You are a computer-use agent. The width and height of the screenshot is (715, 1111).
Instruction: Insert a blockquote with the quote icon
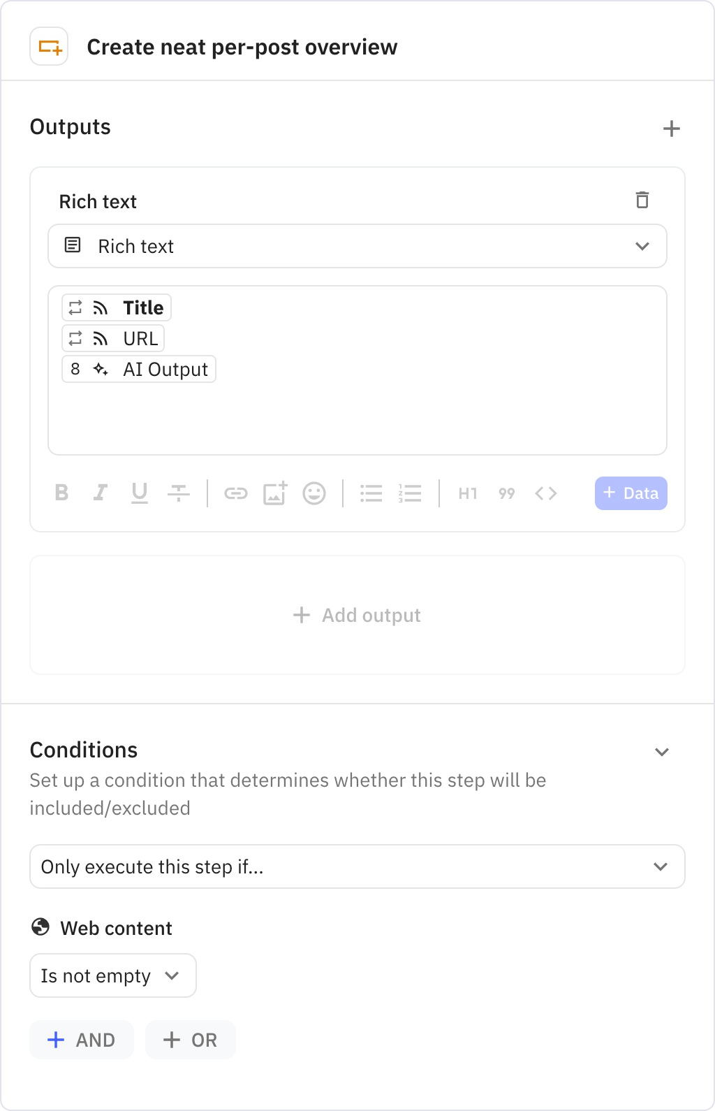click(x=507, y=493)
